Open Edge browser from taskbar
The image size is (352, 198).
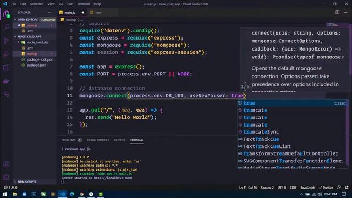72,194
